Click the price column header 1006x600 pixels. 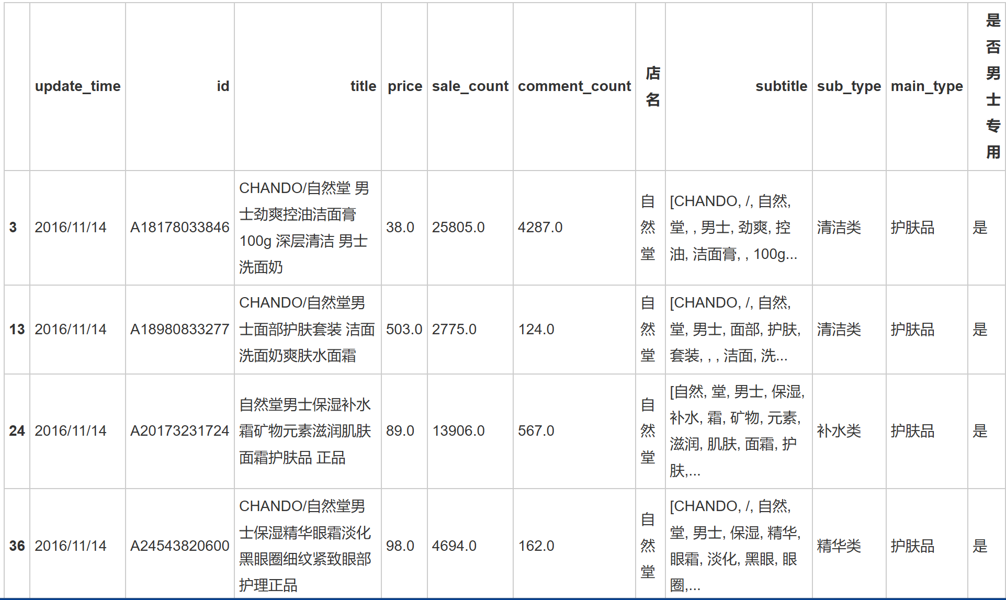point(404,86)
